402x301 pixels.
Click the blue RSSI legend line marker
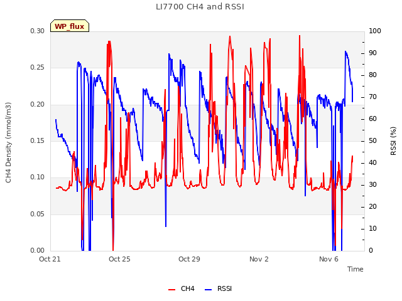click(209, 290)
